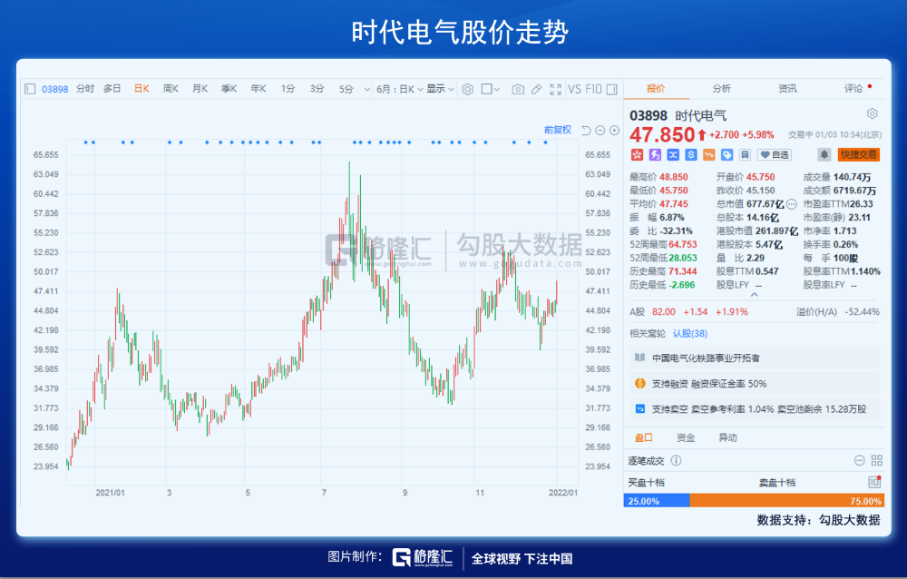The width and height of the screenshot is (907, 579).
Task: Open the 评论 tab
Action: (853, 89)
